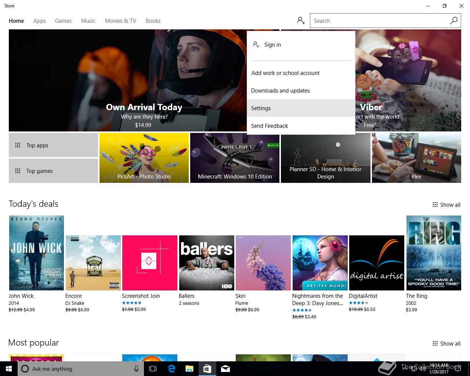Launch Microsoft Edge from the taskbar
470x376 pixels.
[x=171, y=369]
